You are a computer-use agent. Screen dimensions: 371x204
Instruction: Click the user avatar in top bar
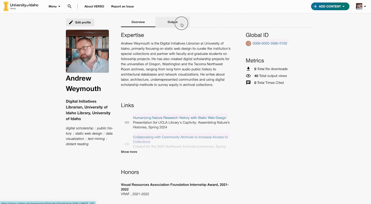tap(359, 6)
